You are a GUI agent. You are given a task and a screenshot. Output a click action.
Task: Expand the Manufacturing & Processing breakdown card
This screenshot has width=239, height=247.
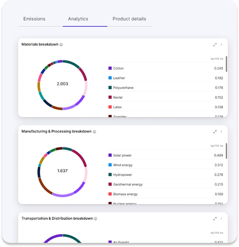click(215, 132)
